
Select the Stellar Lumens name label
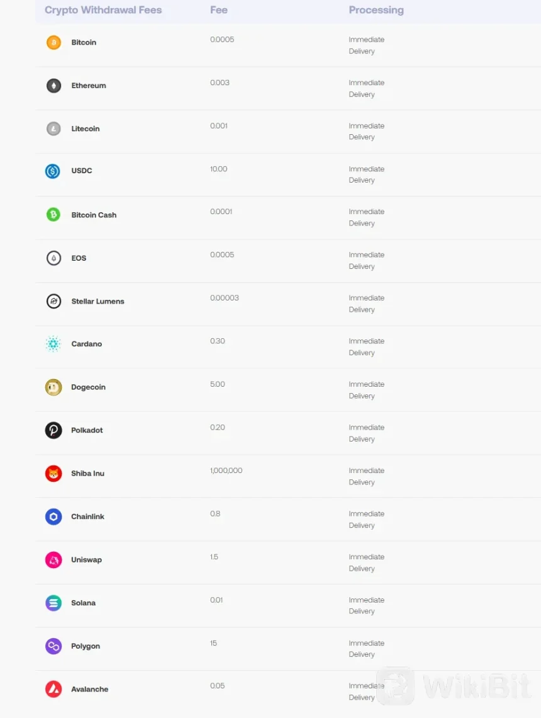coord(98,302)
